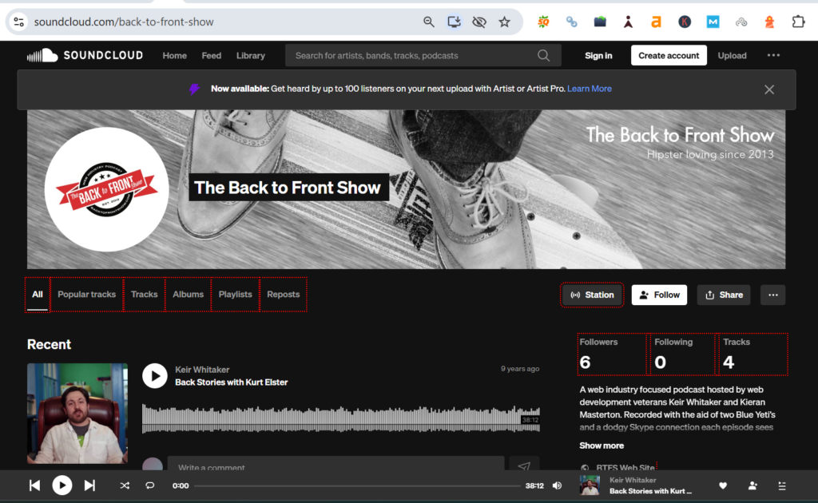Switch to the Reposts tab
The image size is (818, 503).
(284, 295)
